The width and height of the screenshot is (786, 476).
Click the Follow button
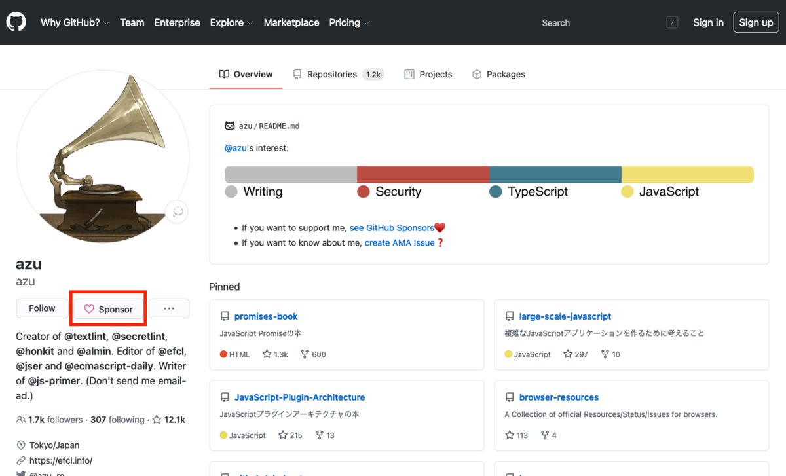point(41,308)
